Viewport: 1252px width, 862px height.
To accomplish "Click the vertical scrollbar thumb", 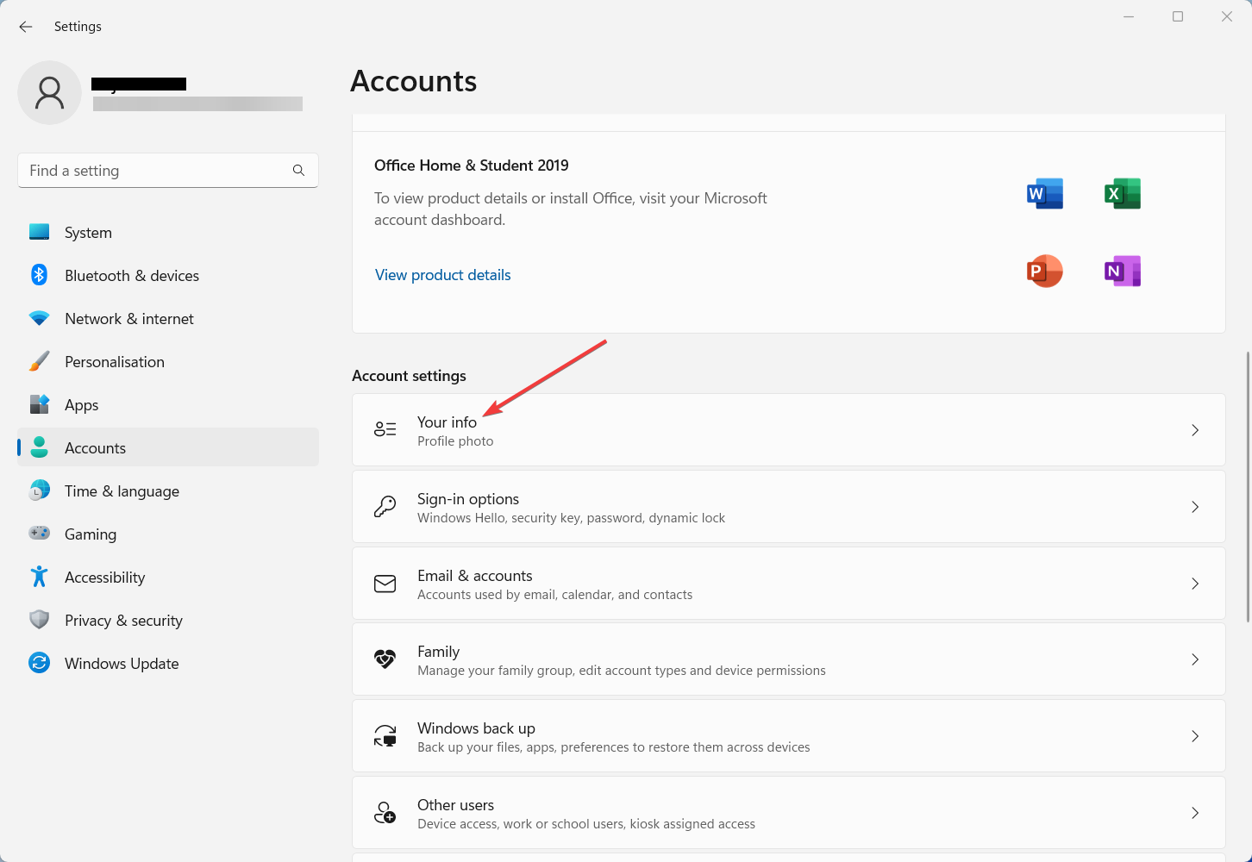I will (1248, 487).
